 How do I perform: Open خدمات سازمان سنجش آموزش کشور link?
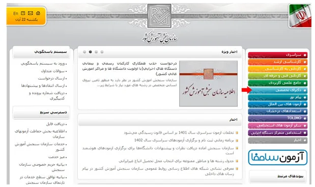coord(40,147)
